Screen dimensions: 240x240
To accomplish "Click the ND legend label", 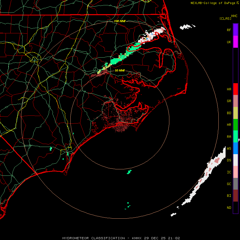I will [x=229, y=207].
